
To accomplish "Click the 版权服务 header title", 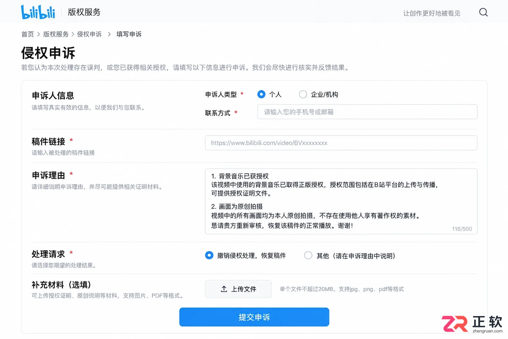I will coord(84,12).
